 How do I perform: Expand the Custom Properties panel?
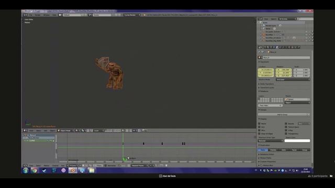(x=267, y=161)
